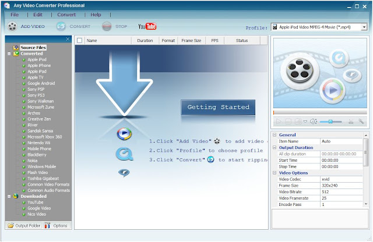Mute audio with the speaker icon
Screen dimensions: 373x242
pos(313,122)
